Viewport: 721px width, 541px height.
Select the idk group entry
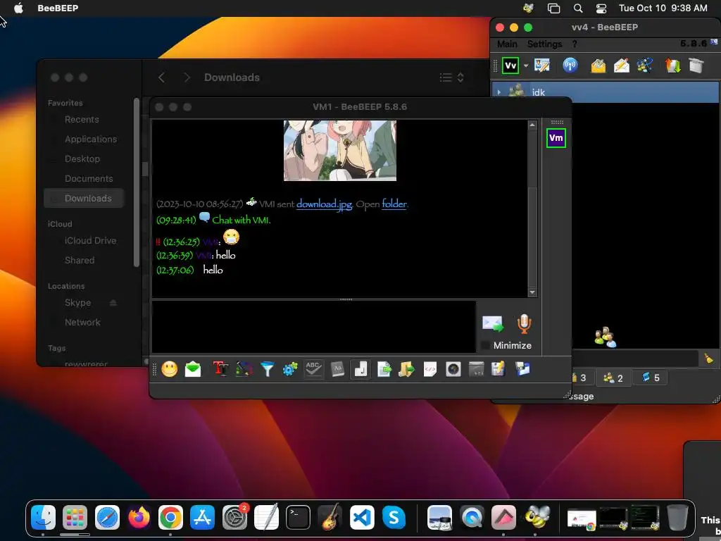(x=605, y=92)
